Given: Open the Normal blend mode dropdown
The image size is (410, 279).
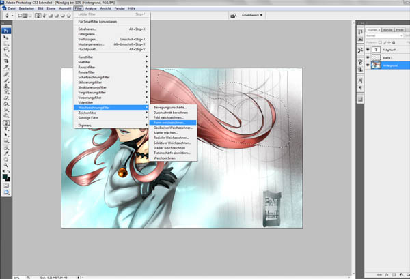Looking at the screenshot, I should [384, 35].
